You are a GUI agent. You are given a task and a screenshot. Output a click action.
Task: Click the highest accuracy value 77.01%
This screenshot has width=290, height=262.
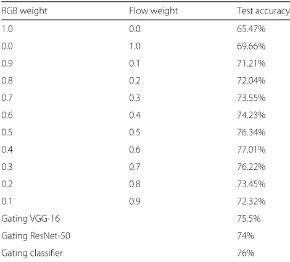(x=251, y=150)
